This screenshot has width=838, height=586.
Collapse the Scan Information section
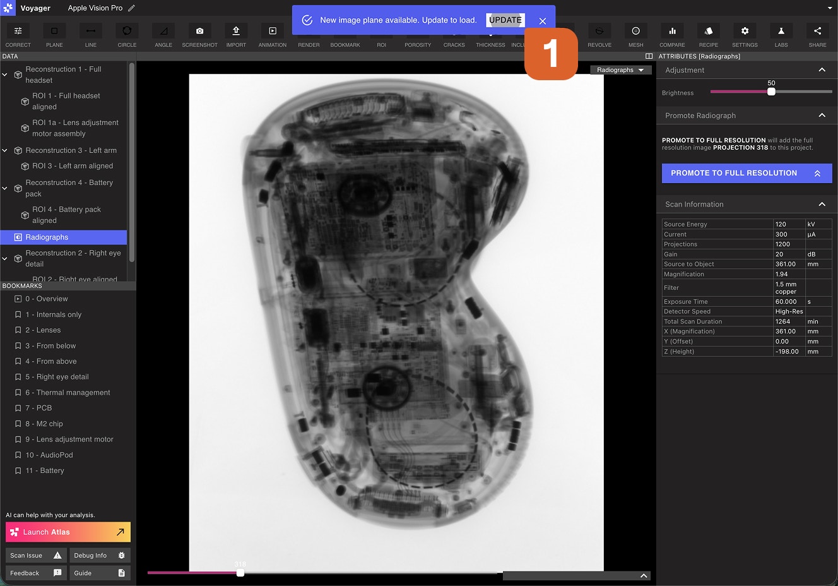pos(822,205)
